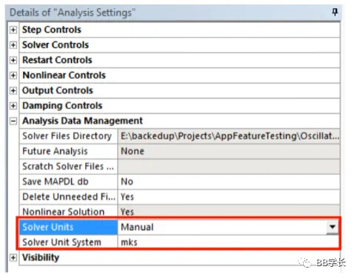Click the Delete Unneeded Files Yes value
The image size is (357, 278).
(x=229, y=197)
